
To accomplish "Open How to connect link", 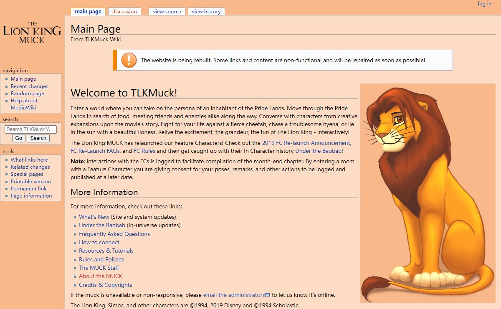I will point(99,242).
